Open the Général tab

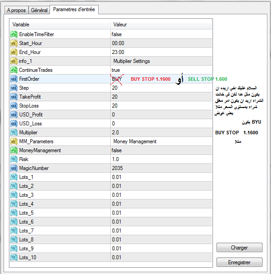point(39,10)
